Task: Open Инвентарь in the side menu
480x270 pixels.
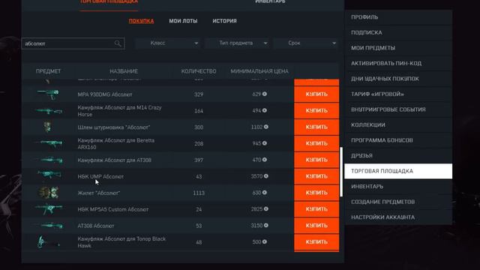Action: point(398,187)
